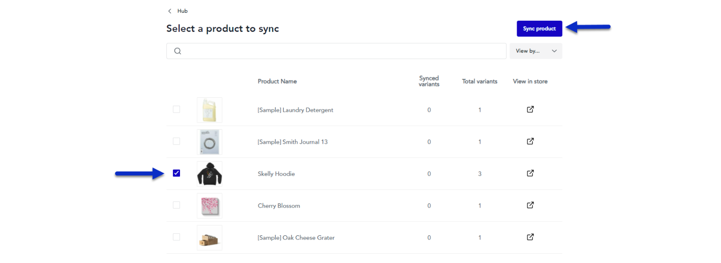The height and width of the screenshot is (263, 721).
Task: Open Smith Journal 13 store link icon
Action: [530, 141]
